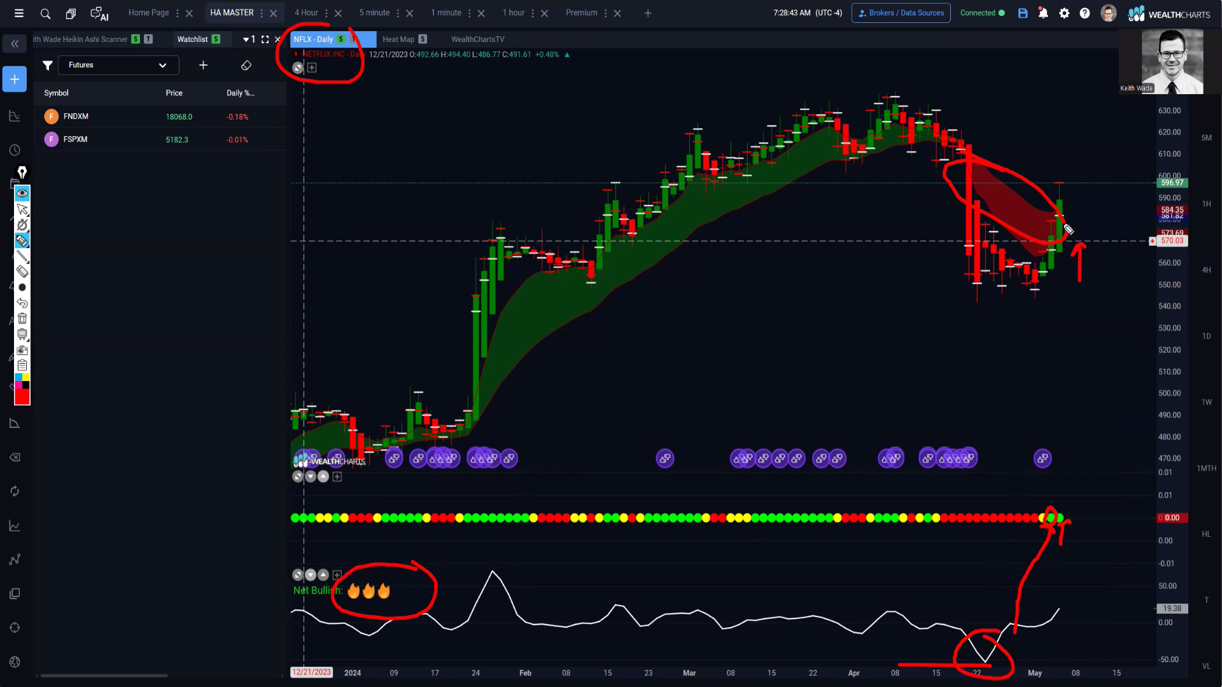Open the Heat Map panel tab
Screen dimensions: 1222x687
point(398,39)
